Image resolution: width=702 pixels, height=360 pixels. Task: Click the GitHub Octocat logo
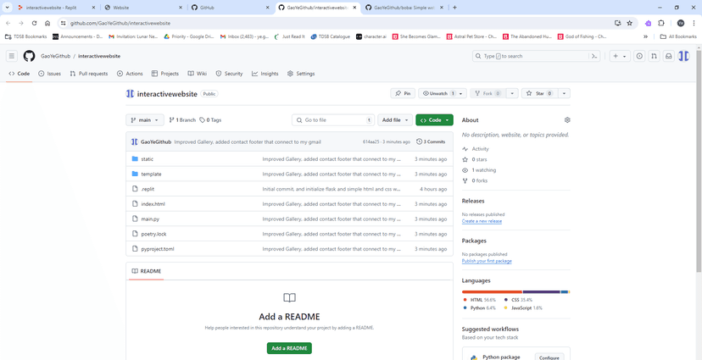[x=29, y=56]
